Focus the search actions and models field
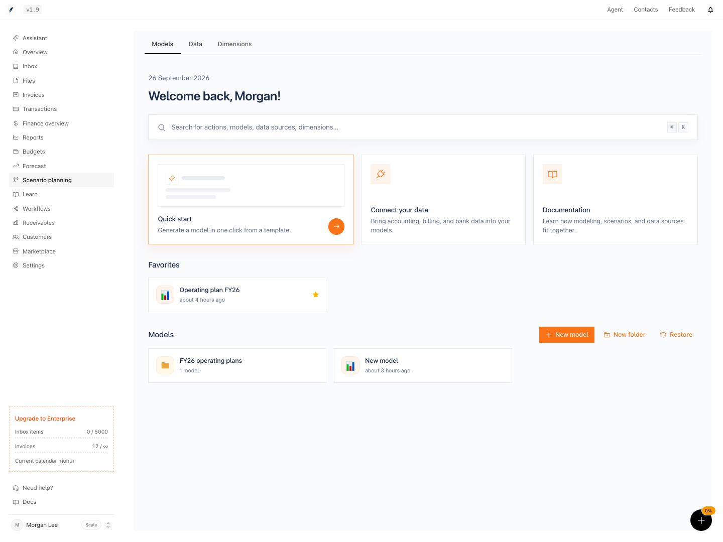This screenshot has height=542, width=723. [423, 127]
